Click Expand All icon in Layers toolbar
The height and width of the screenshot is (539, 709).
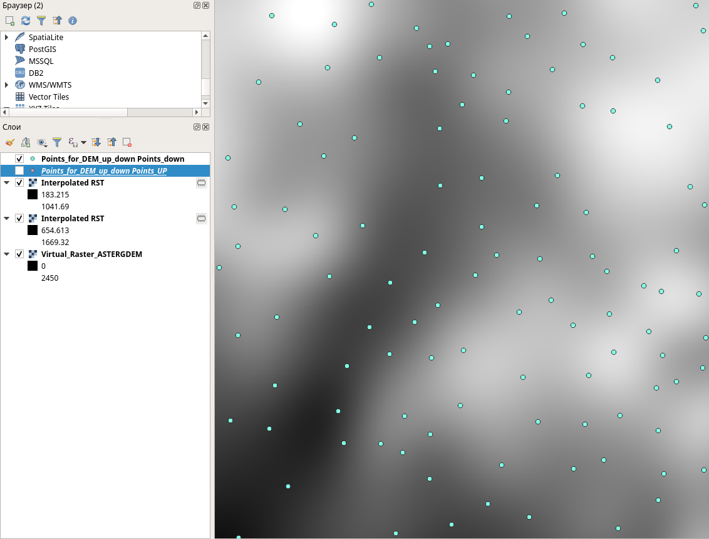(x=96, y=142)
